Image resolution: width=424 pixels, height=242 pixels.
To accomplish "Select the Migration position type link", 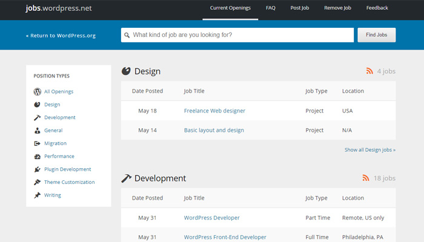I will tap(56, 143).
